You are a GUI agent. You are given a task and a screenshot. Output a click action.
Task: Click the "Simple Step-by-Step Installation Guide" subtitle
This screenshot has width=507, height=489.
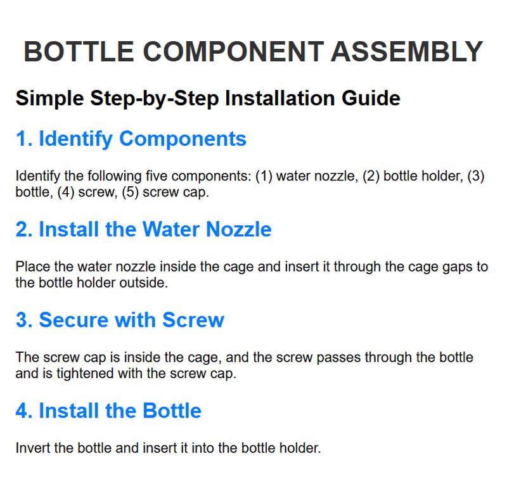[x=207, y=99]
